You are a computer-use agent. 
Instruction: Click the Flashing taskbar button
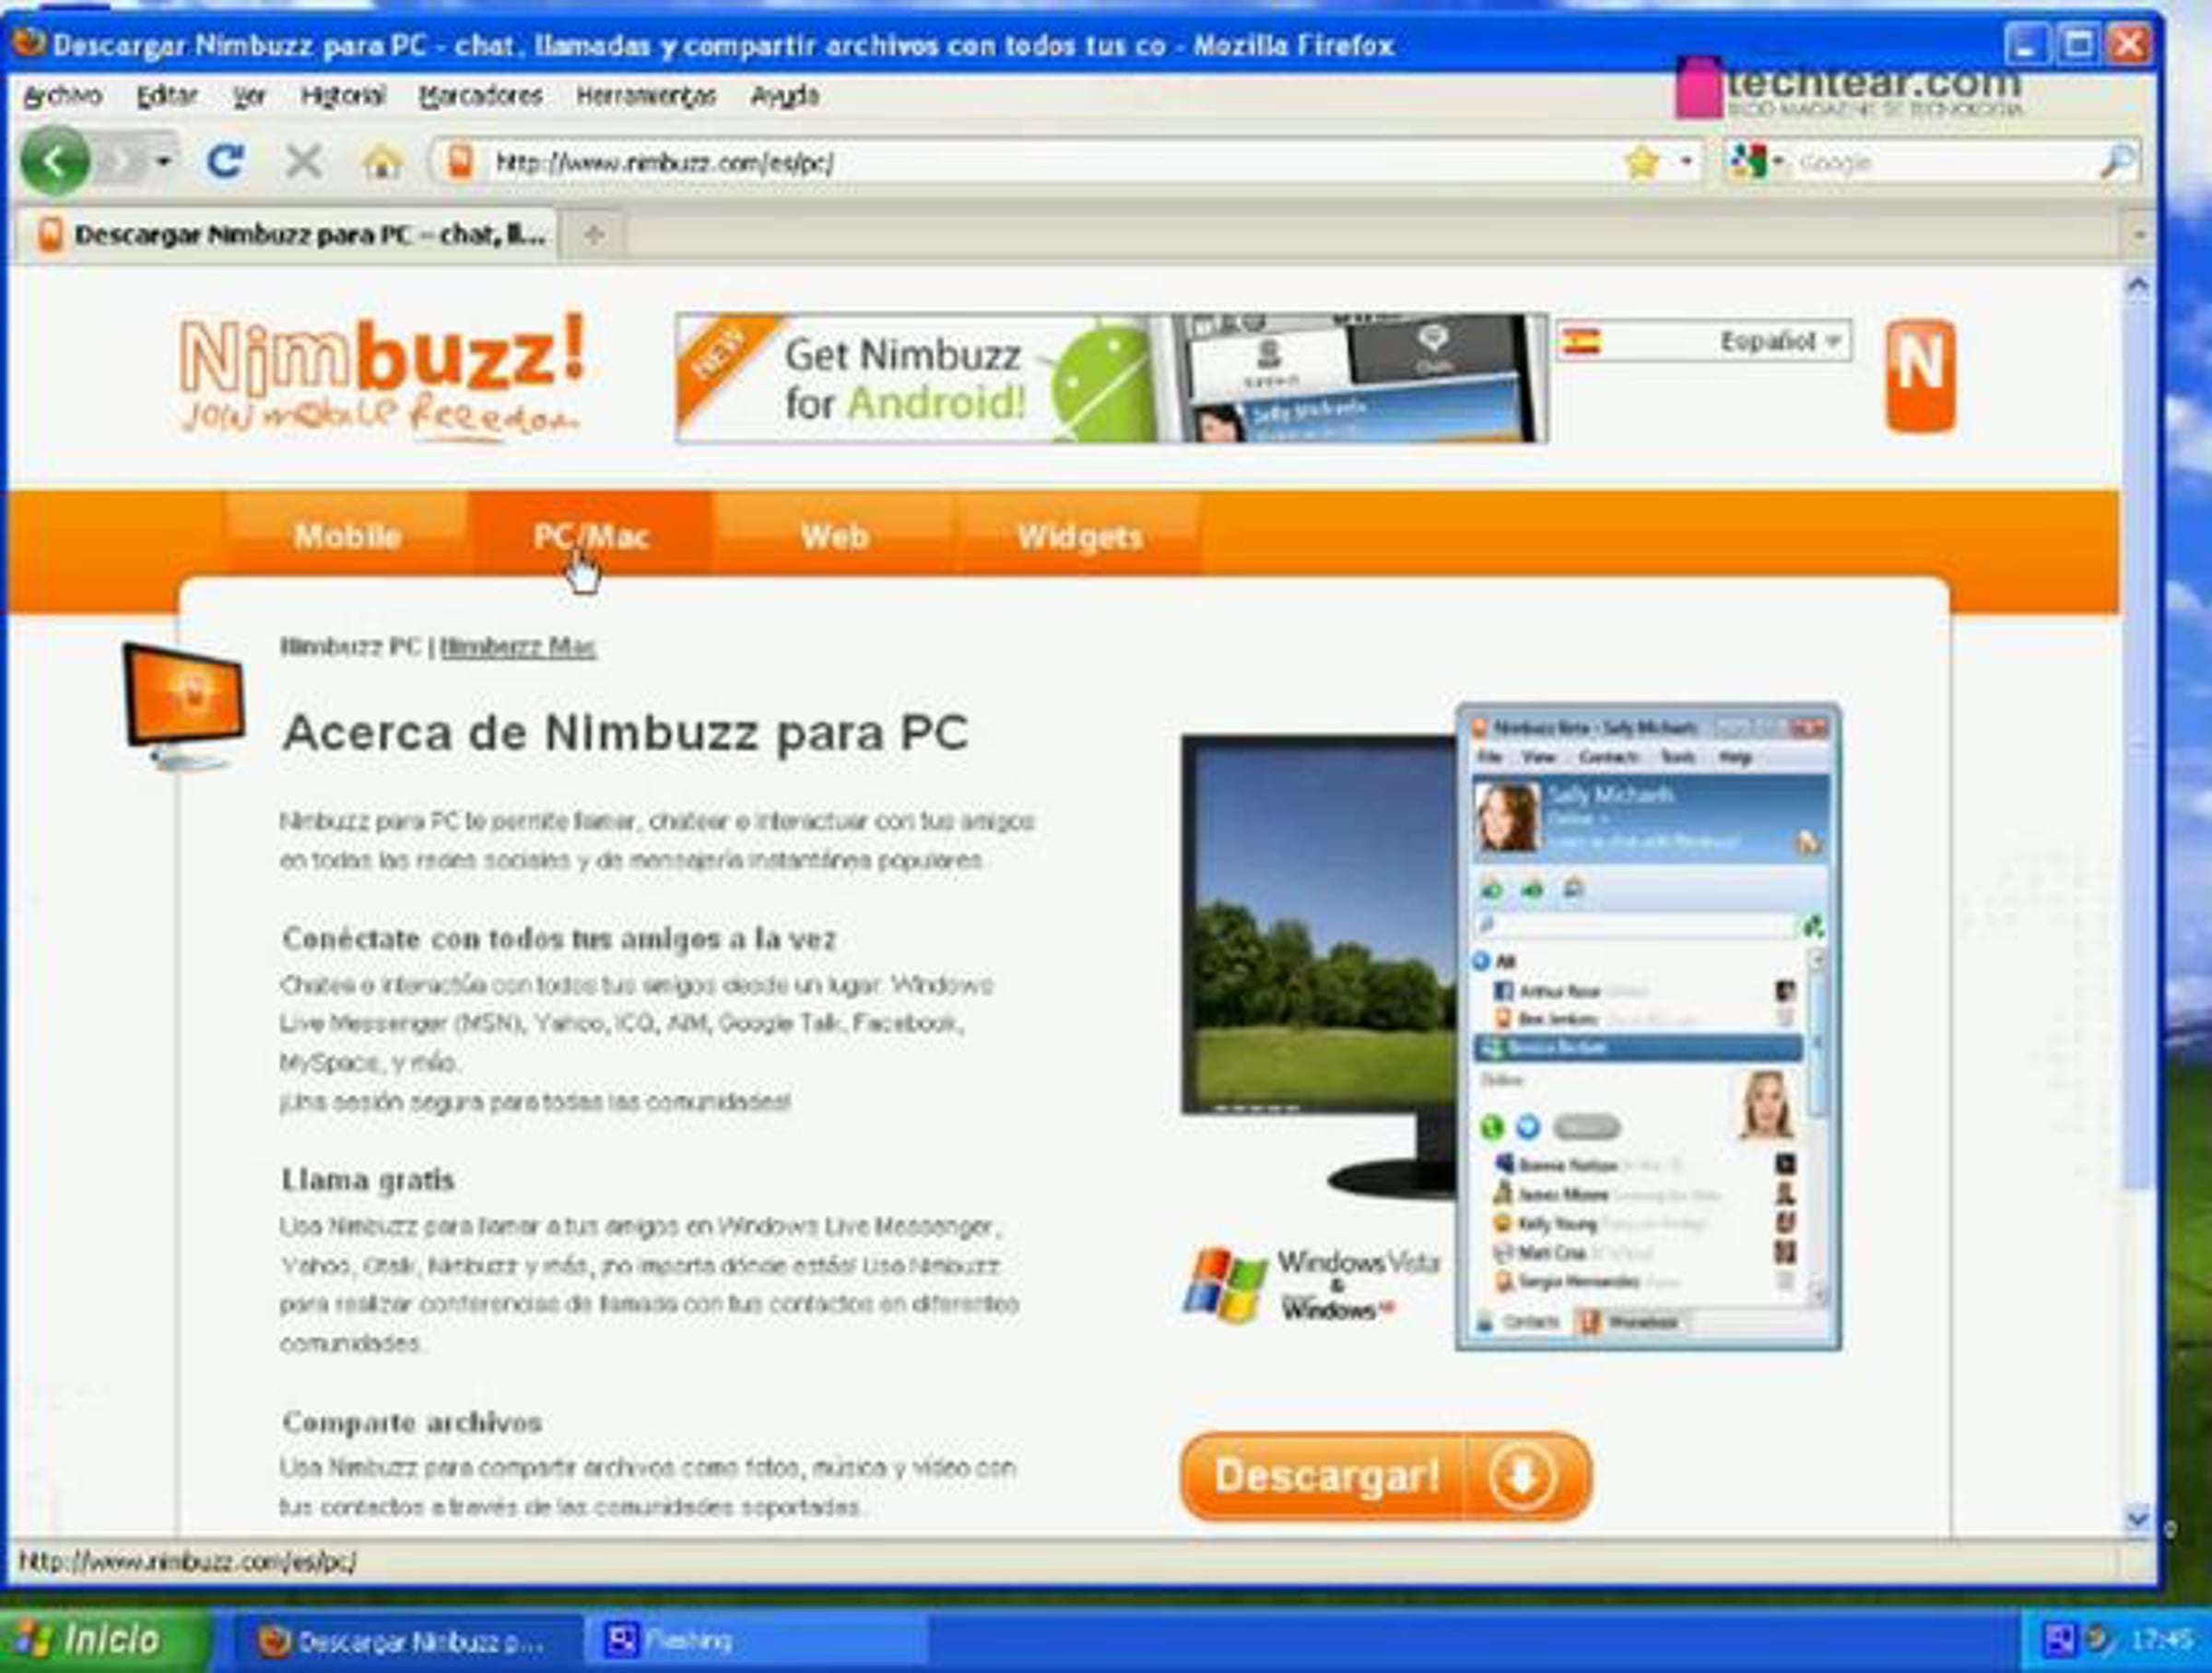click(756, 1641)
